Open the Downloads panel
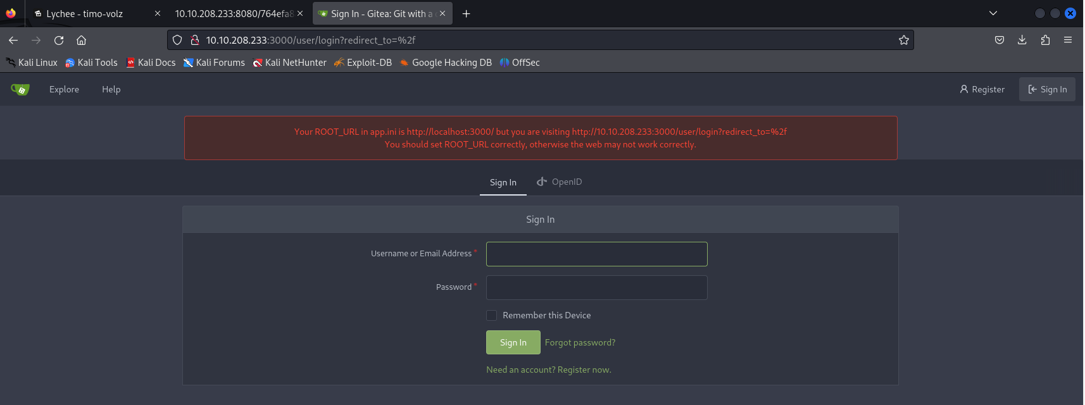Screen dimensions: 1085x405 1022,40
